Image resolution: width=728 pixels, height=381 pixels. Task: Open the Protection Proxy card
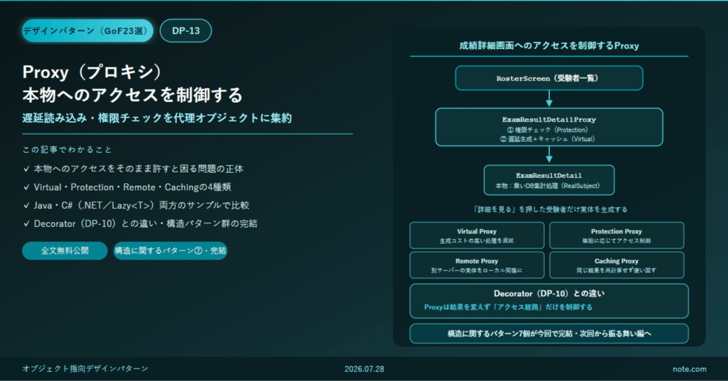(x=617, y=235)
